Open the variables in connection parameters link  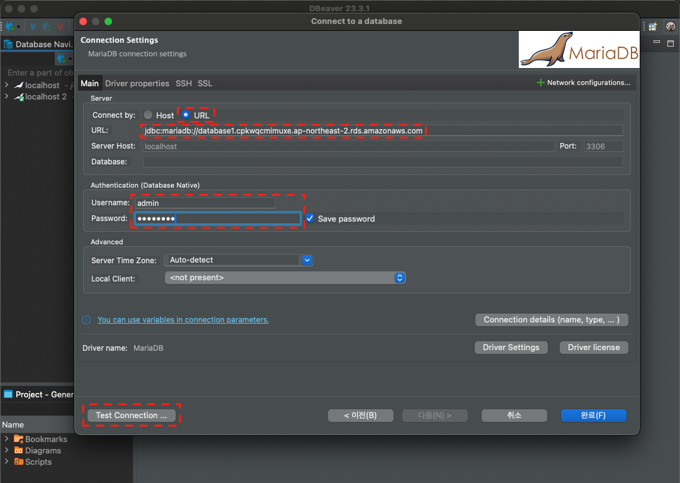click(183, 320)
